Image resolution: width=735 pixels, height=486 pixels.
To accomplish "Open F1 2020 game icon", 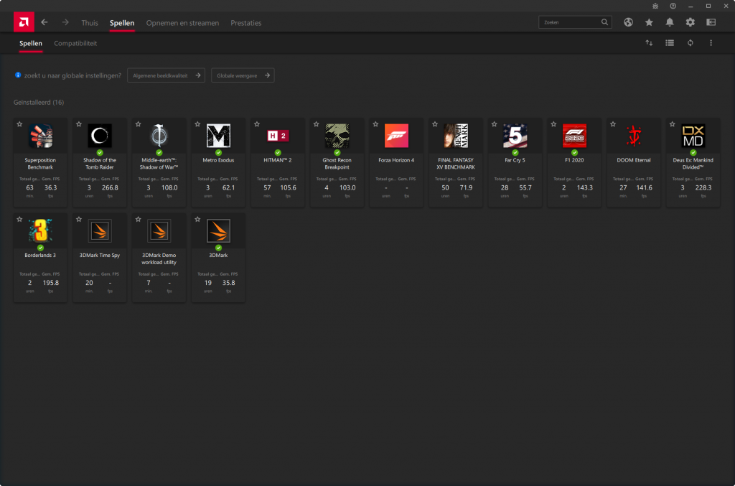I will coord(574,136).
